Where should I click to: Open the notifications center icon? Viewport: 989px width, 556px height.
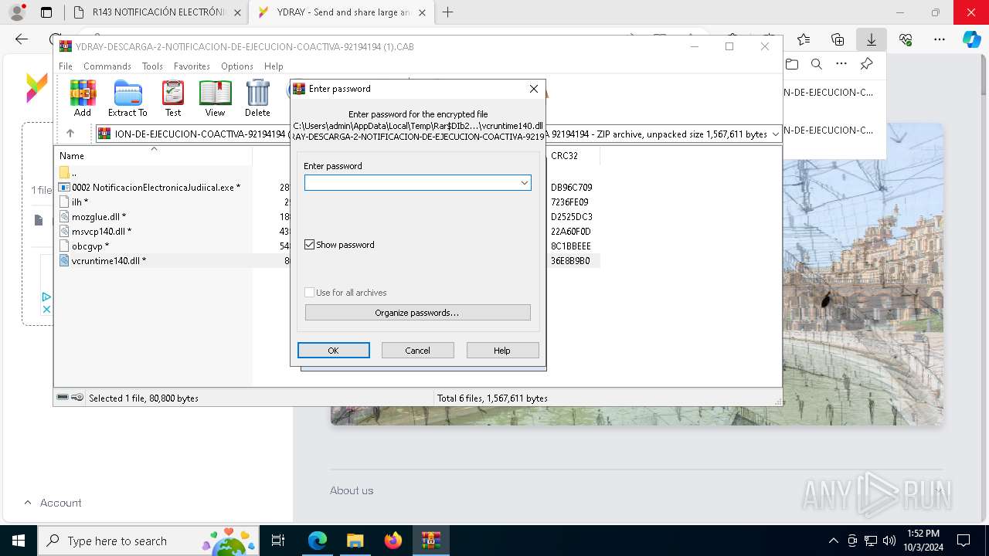pyautogui.click(x=964, y=541)
